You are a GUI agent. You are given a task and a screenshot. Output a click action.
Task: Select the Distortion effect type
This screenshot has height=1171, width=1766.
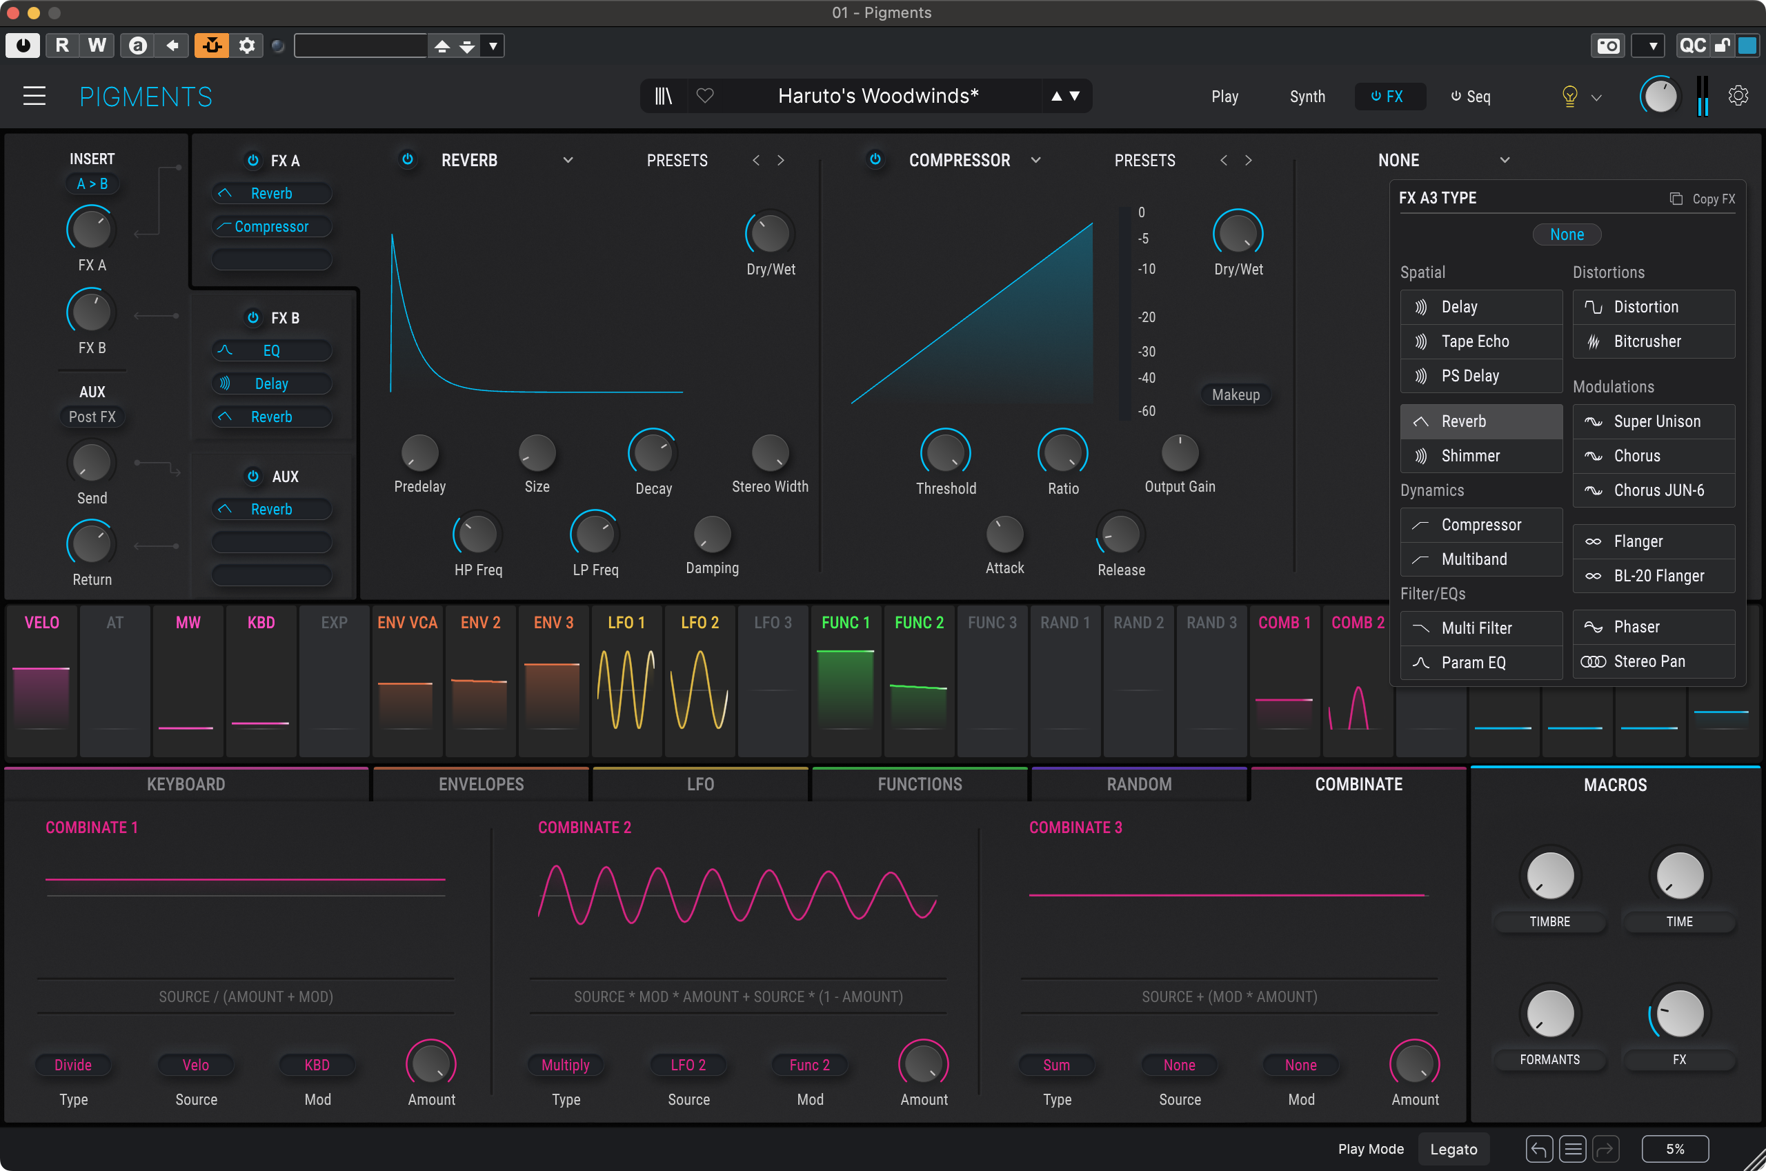[x=1653, y=307]
